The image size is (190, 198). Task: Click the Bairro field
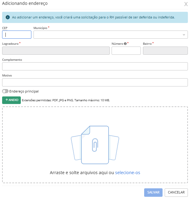165,51
